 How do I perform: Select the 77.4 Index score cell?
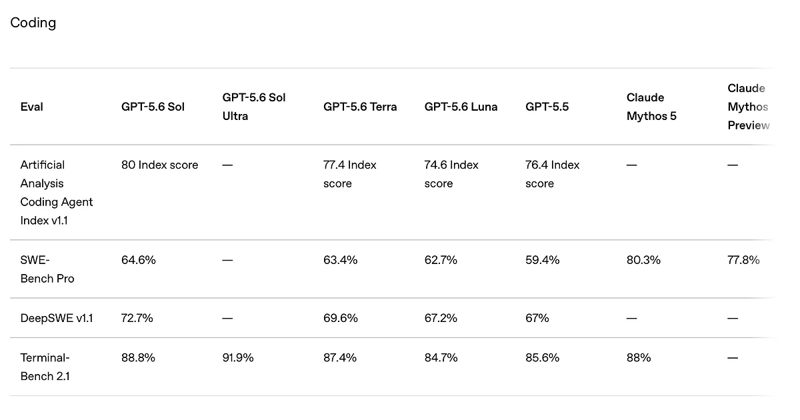pos(350,174)
